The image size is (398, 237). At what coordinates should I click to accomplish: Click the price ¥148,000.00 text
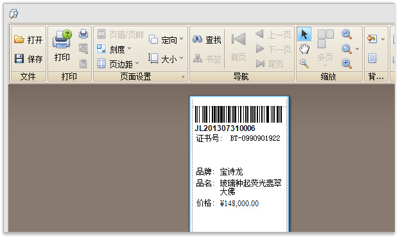(239, 204)
